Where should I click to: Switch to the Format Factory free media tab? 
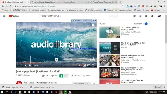coord(103,2)
